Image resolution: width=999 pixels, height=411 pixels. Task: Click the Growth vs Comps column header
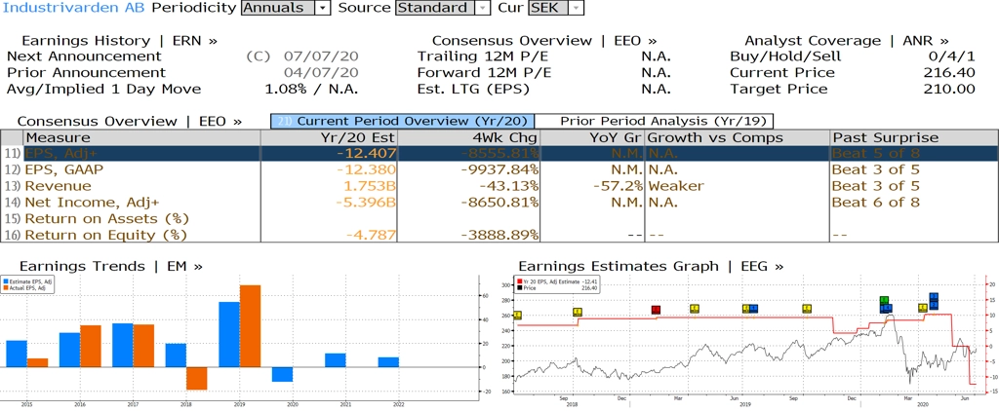click(738, 137)
